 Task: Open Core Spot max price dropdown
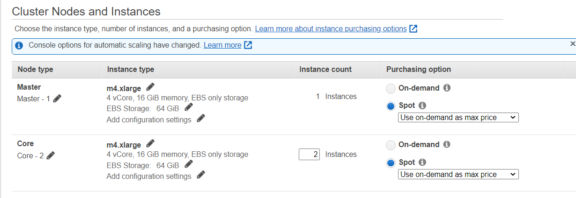(x=458, y=174)
